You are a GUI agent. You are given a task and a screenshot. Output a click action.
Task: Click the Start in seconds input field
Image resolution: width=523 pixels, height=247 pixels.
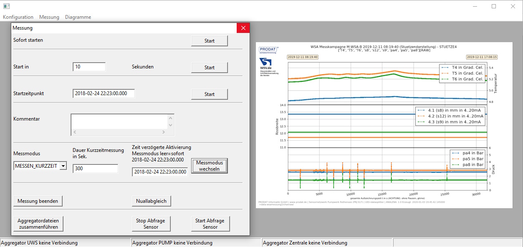point(89,67)
